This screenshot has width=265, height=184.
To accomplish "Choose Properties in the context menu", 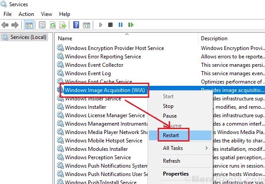I will click(180, 174).
